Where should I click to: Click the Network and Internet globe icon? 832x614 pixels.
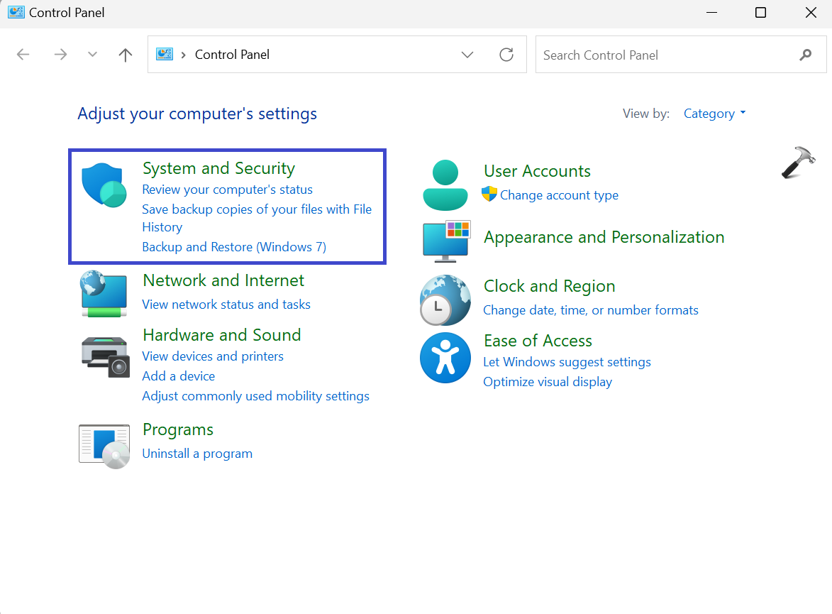[104, 293]
